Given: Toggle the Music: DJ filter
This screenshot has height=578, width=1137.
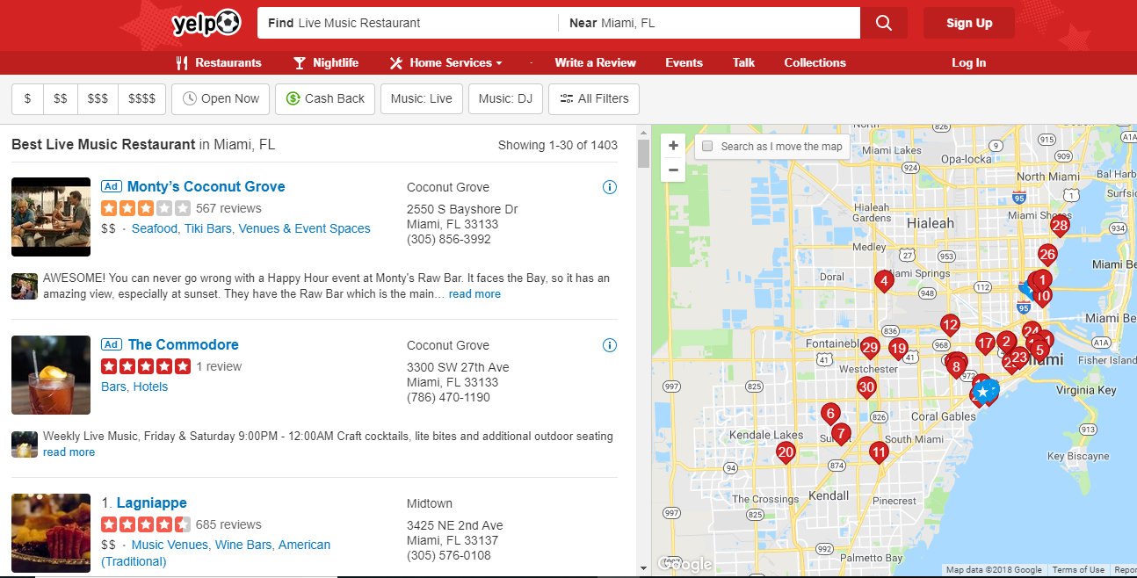Looking at the screenshot, I should pos(505,98).
